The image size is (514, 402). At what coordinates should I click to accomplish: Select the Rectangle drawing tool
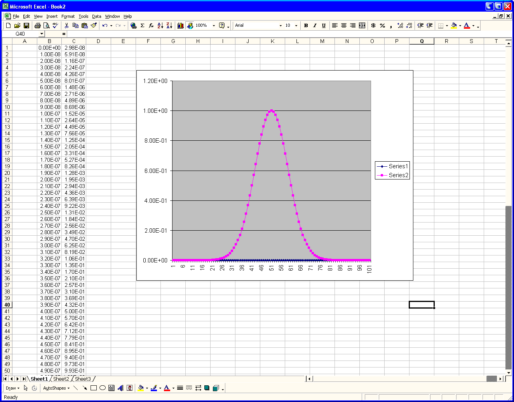click(x=94, y=388)
